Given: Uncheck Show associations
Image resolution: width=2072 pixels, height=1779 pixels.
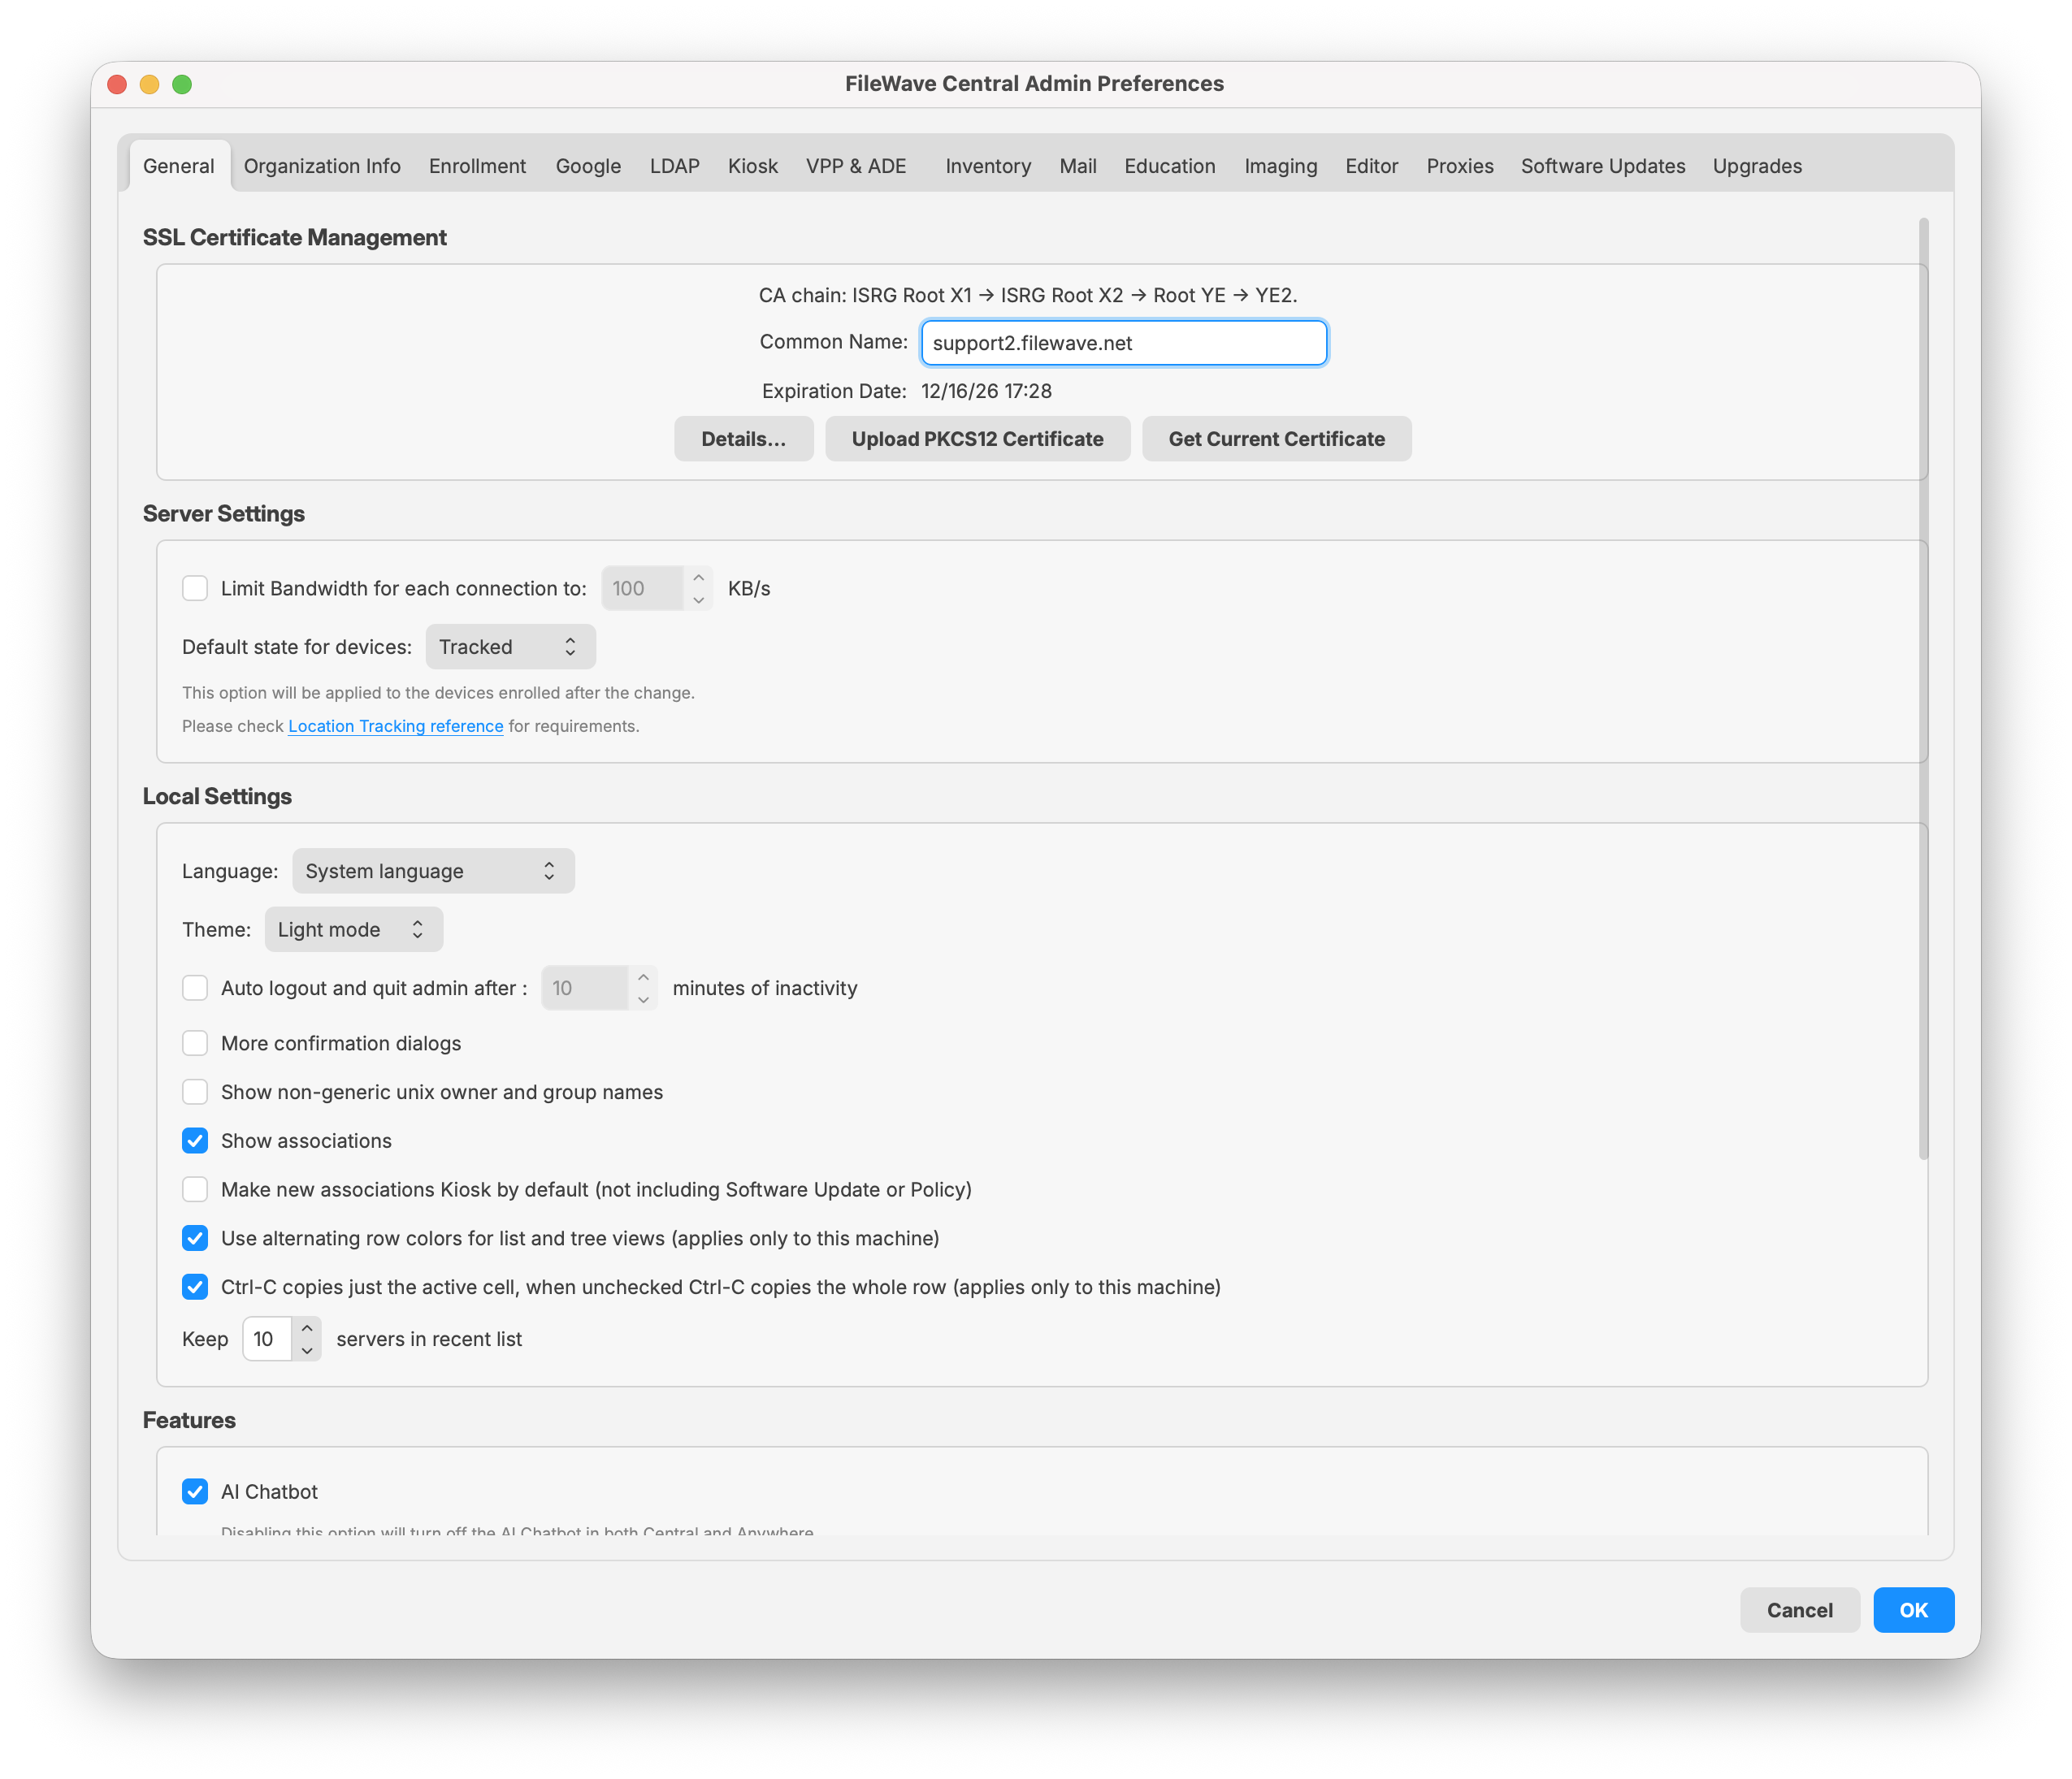Looking at the screenshot, I should point(195,1141).
